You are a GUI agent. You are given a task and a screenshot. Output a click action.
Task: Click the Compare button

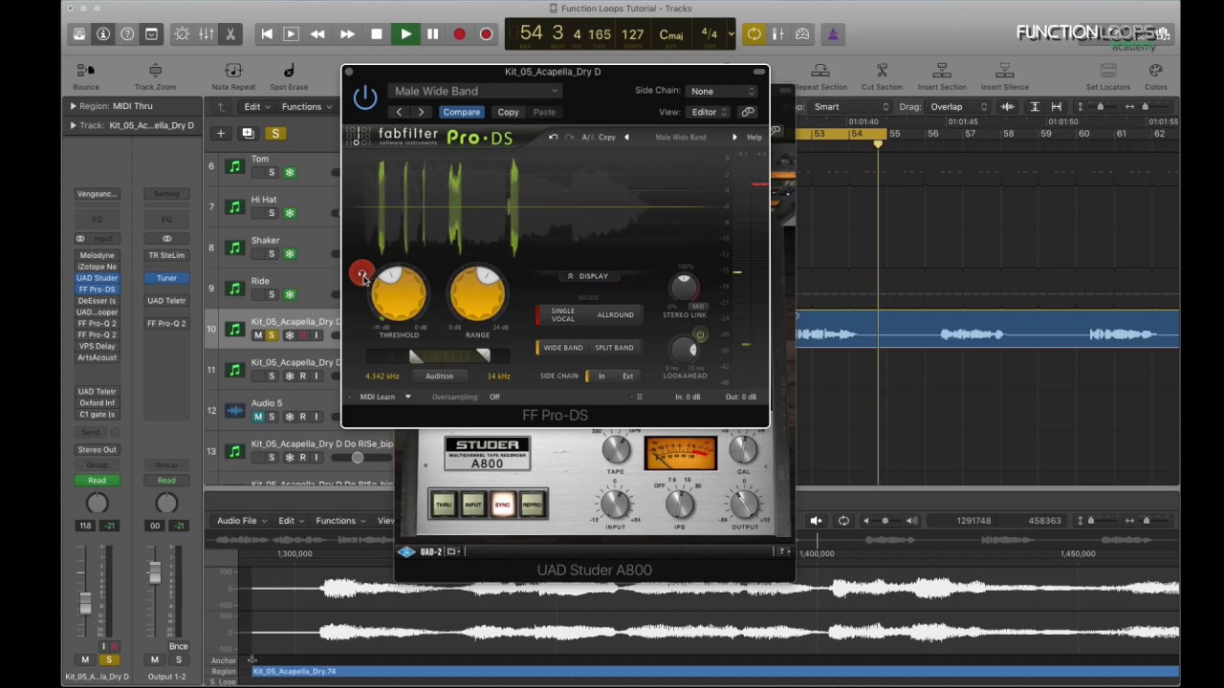click(461, 112)
